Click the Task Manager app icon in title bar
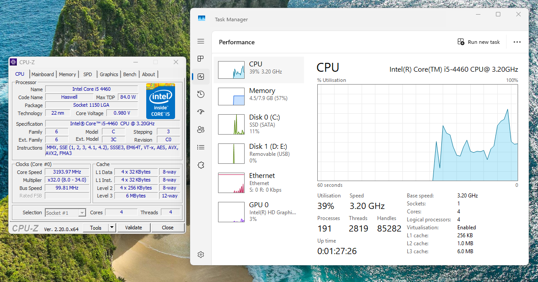 coord(202,19)
